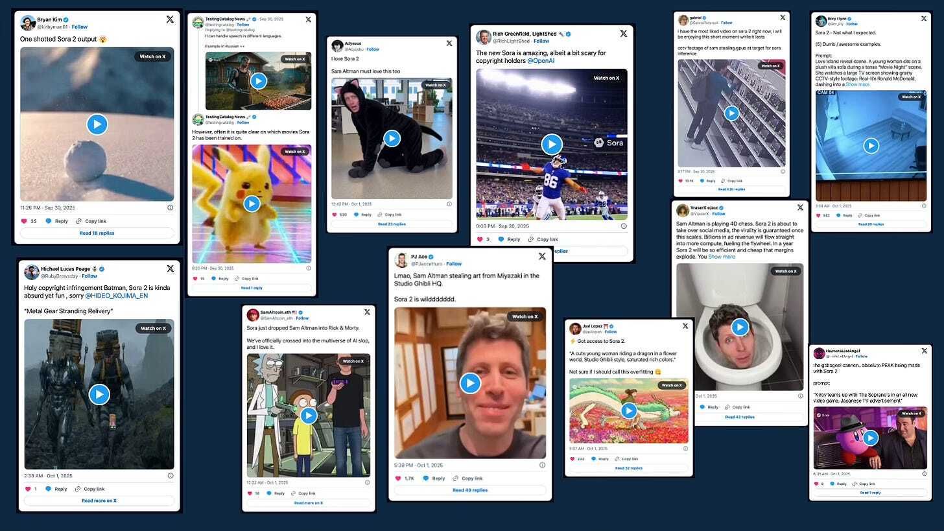Open Read 49 replies under PJ Ace tweet
Image resolution: width=944 pixels, height=531 pixels.
click(470, 490)
